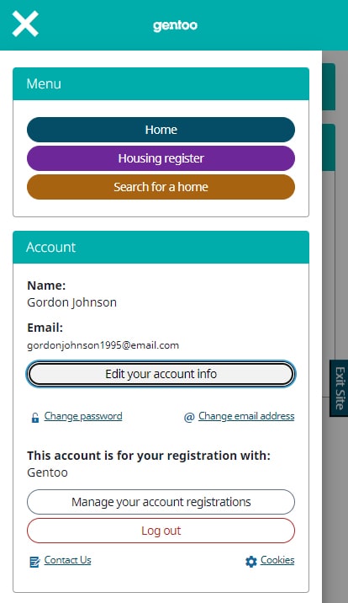The image size is (348, 603).
Task: Click the gentoo logo in the header
Action: coord(175,25)
